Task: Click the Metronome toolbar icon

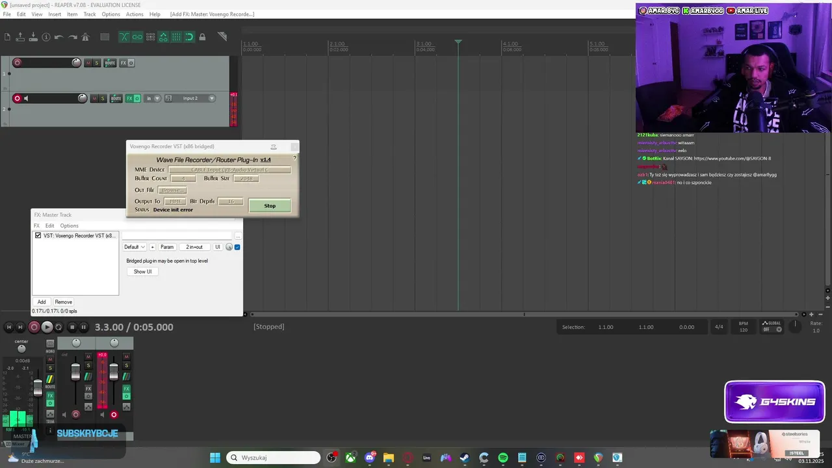Action: click(x=86, y=37)
